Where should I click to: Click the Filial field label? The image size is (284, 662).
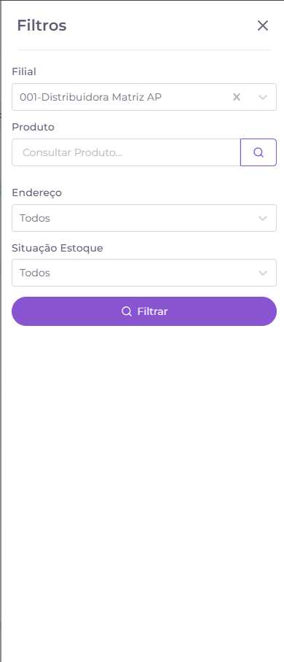(x=24, y=71)
